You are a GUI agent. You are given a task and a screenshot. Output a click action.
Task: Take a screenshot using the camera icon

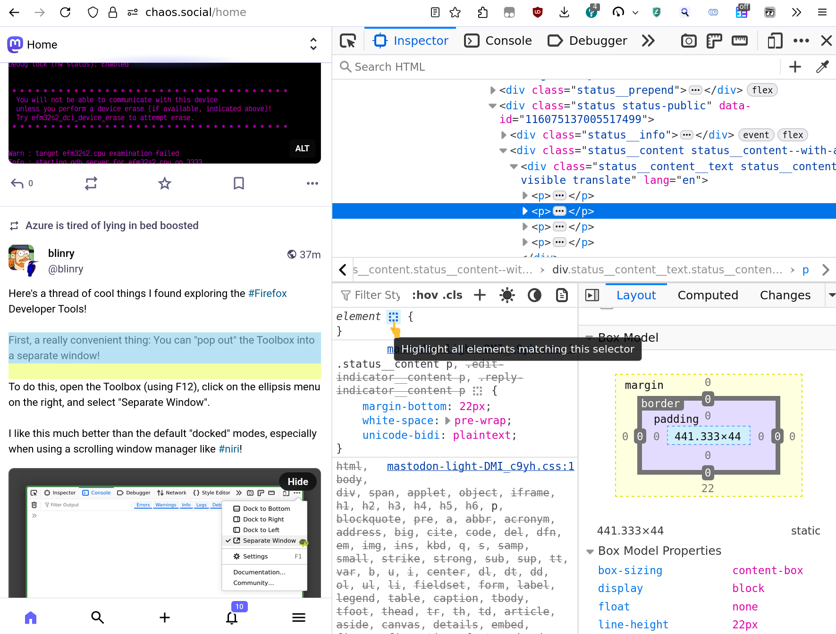(x=688, y=41)
